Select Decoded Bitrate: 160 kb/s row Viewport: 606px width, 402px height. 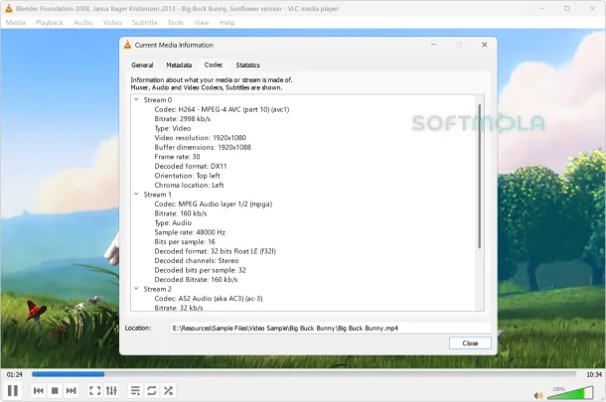196,280
